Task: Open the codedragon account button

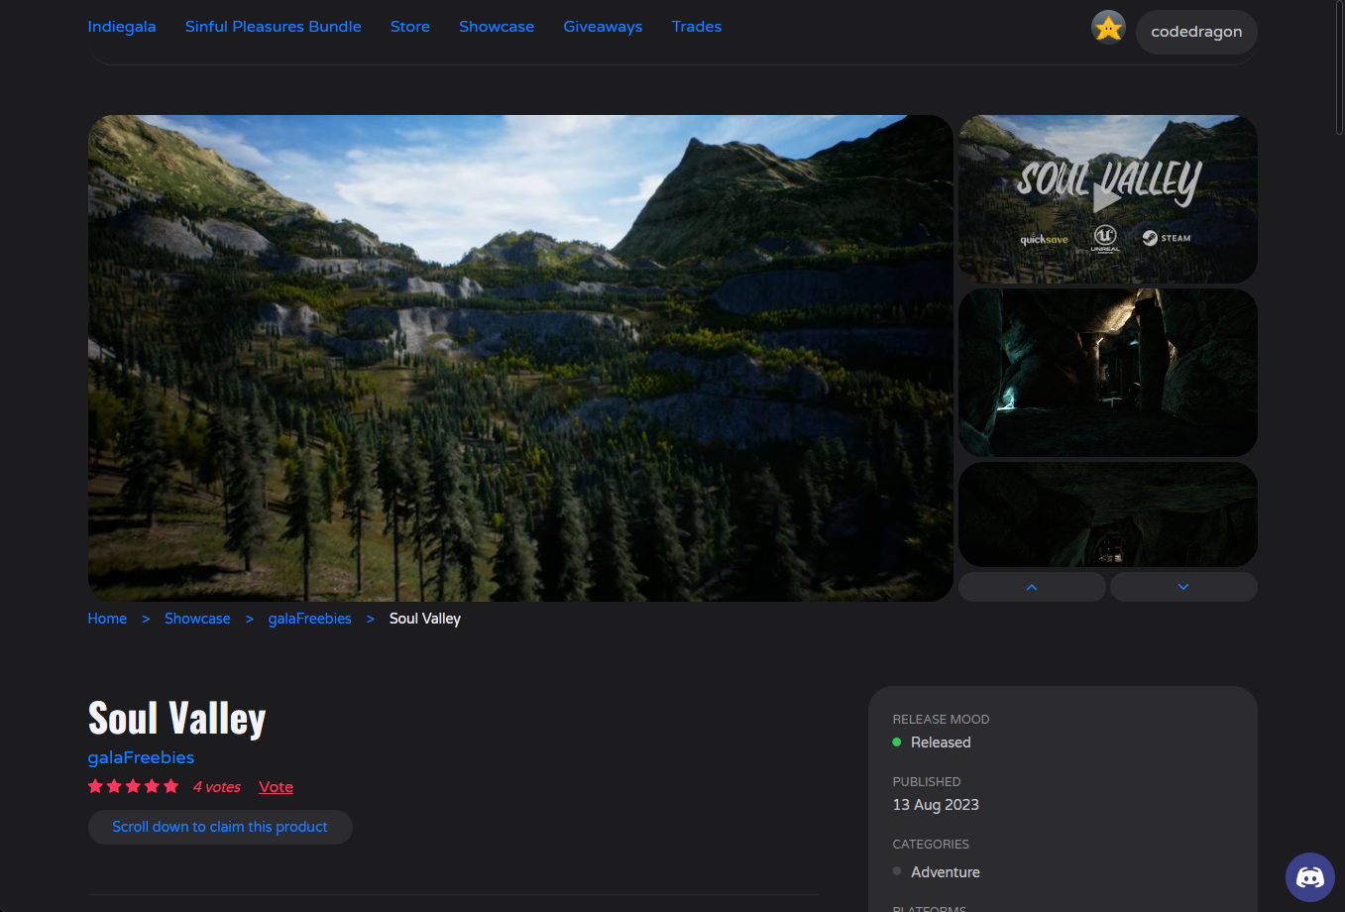Action: pyautogui.click(x=1196, y=32)
